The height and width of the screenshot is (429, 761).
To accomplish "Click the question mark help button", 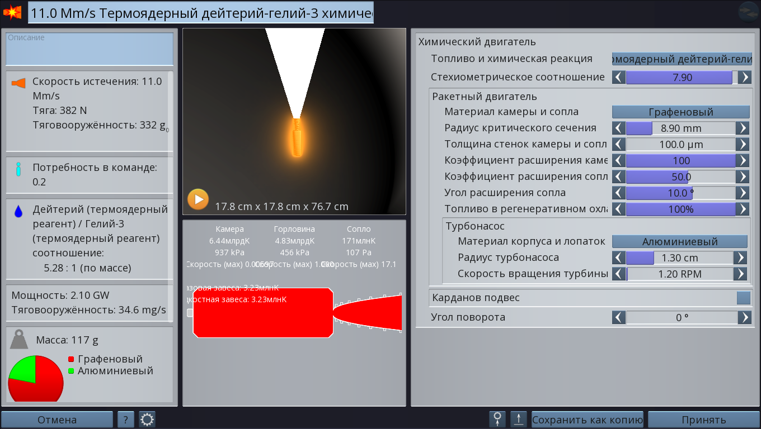I will (x=126, y=420).
